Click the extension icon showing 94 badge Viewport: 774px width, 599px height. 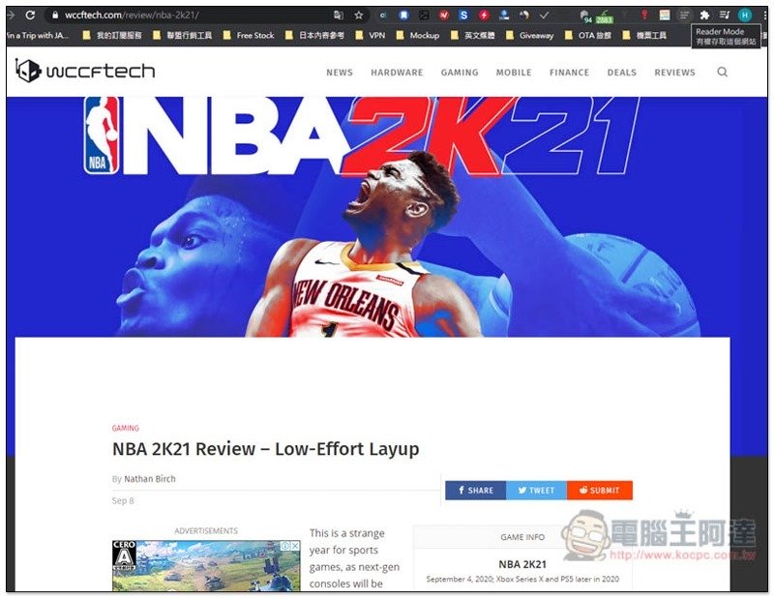(585, 16)
